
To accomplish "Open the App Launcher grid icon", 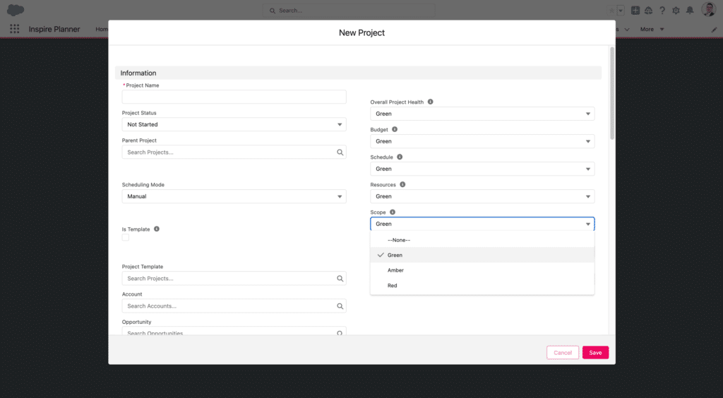I will [x=15, y=29].
